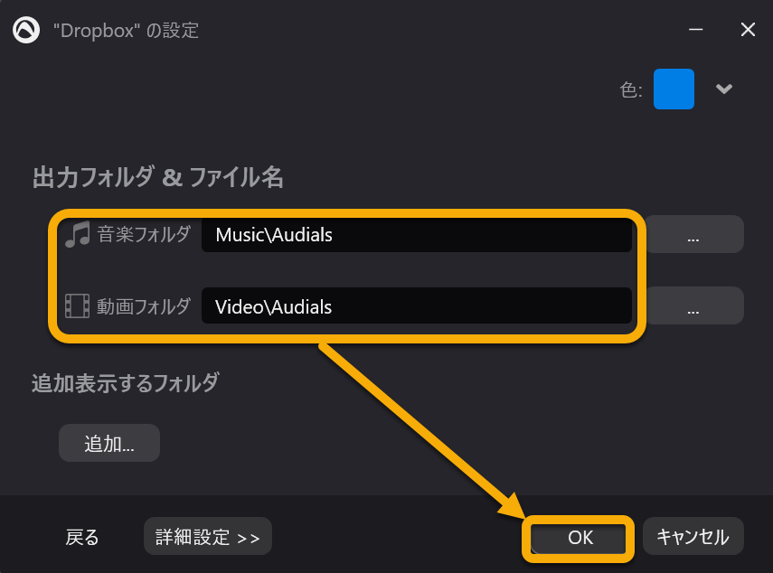Confirm settings with the OK button

[580, 538]
